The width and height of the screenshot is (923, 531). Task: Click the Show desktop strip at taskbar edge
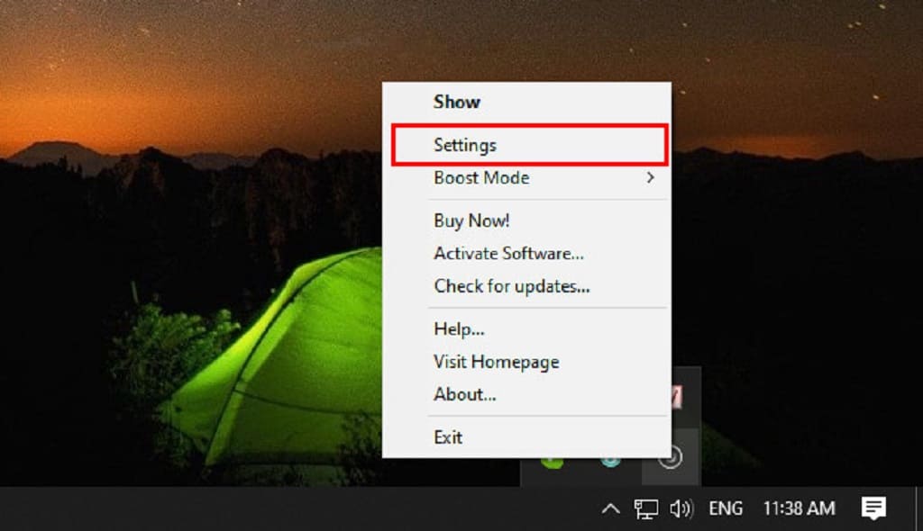[x=919, y=508]
